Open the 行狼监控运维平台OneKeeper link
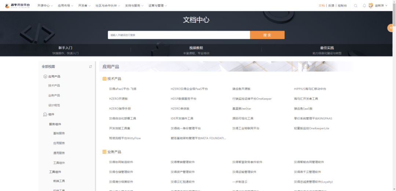Image resolution: width=396 pixels, height=191 pixels. pyautogui.click(x=252, y=99)
